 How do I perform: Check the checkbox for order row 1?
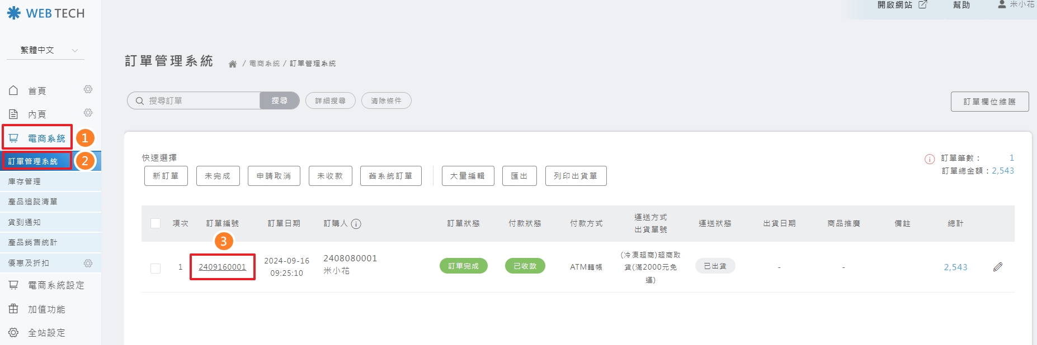pos(155,269)
